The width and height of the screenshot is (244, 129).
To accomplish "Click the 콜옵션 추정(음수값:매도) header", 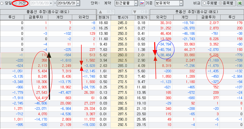I will click(48, 12).
